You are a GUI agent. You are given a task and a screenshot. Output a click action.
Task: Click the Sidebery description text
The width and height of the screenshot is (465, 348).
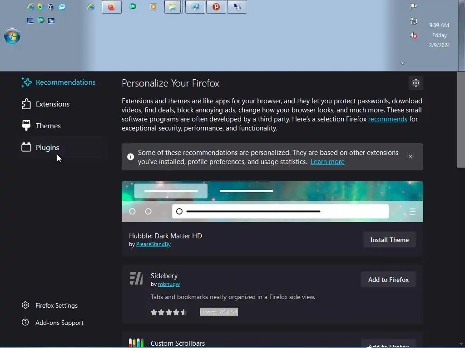pyautogui.click(x=233, y=297)
